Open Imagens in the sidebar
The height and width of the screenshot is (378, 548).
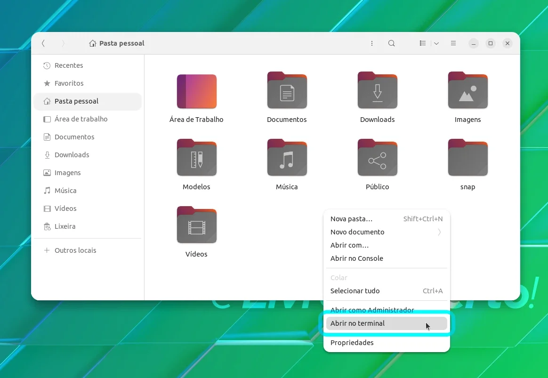[x=88, y=173]
